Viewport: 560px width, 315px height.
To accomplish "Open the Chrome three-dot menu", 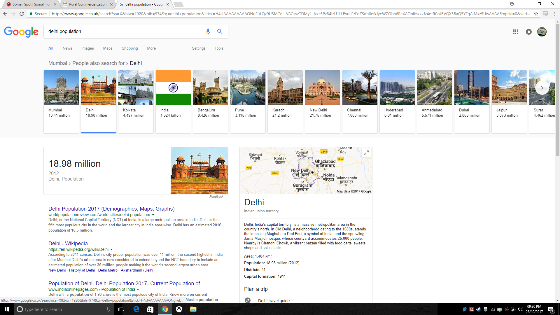I will (555, 14).
